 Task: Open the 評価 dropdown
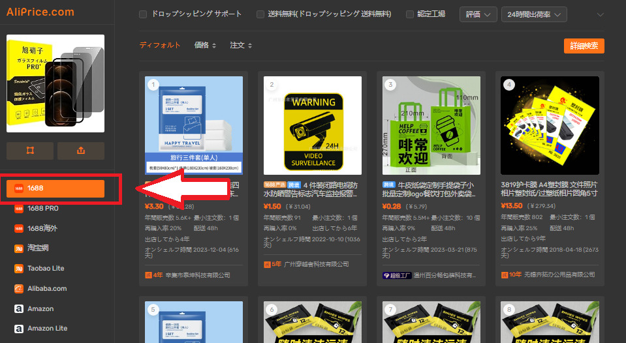[x=478, y=14]
